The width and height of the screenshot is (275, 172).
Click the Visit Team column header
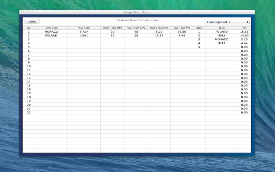point(84,28)
